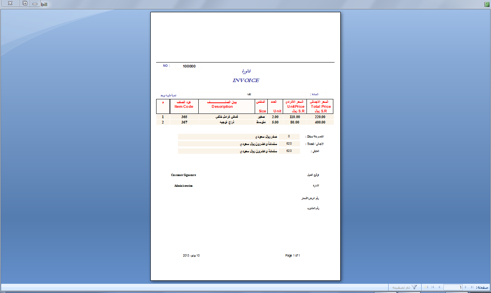
Task: Close the bill report preview
Action: 10,3
